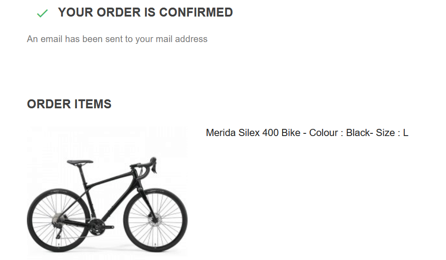This screenshot has height=260, width=446.
Task: Click the "YOUR ORDER IS CONFIRMED" heading
Action: [145, 13]
